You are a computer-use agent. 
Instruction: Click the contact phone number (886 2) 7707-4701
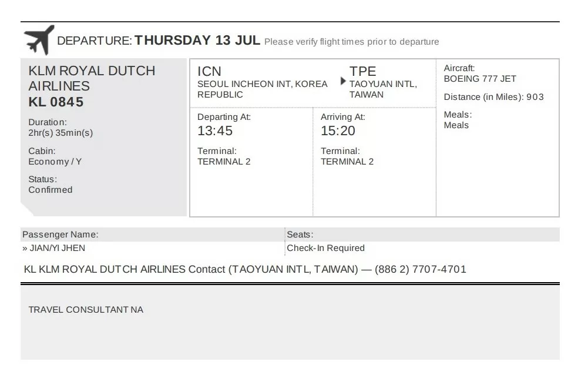pos(421,269)
